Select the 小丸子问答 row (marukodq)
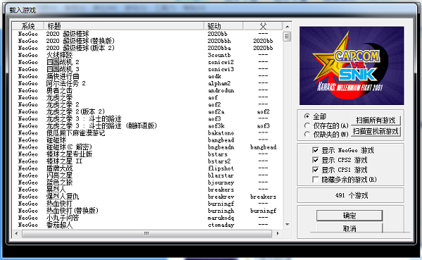 [x=147, y=218]
